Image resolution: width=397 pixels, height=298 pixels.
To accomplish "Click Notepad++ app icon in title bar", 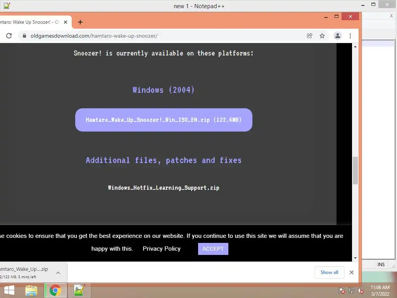I will 7,5.
